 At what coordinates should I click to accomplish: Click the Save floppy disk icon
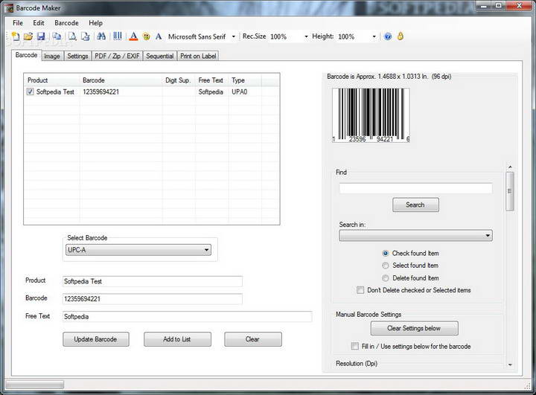pos(41,36)
